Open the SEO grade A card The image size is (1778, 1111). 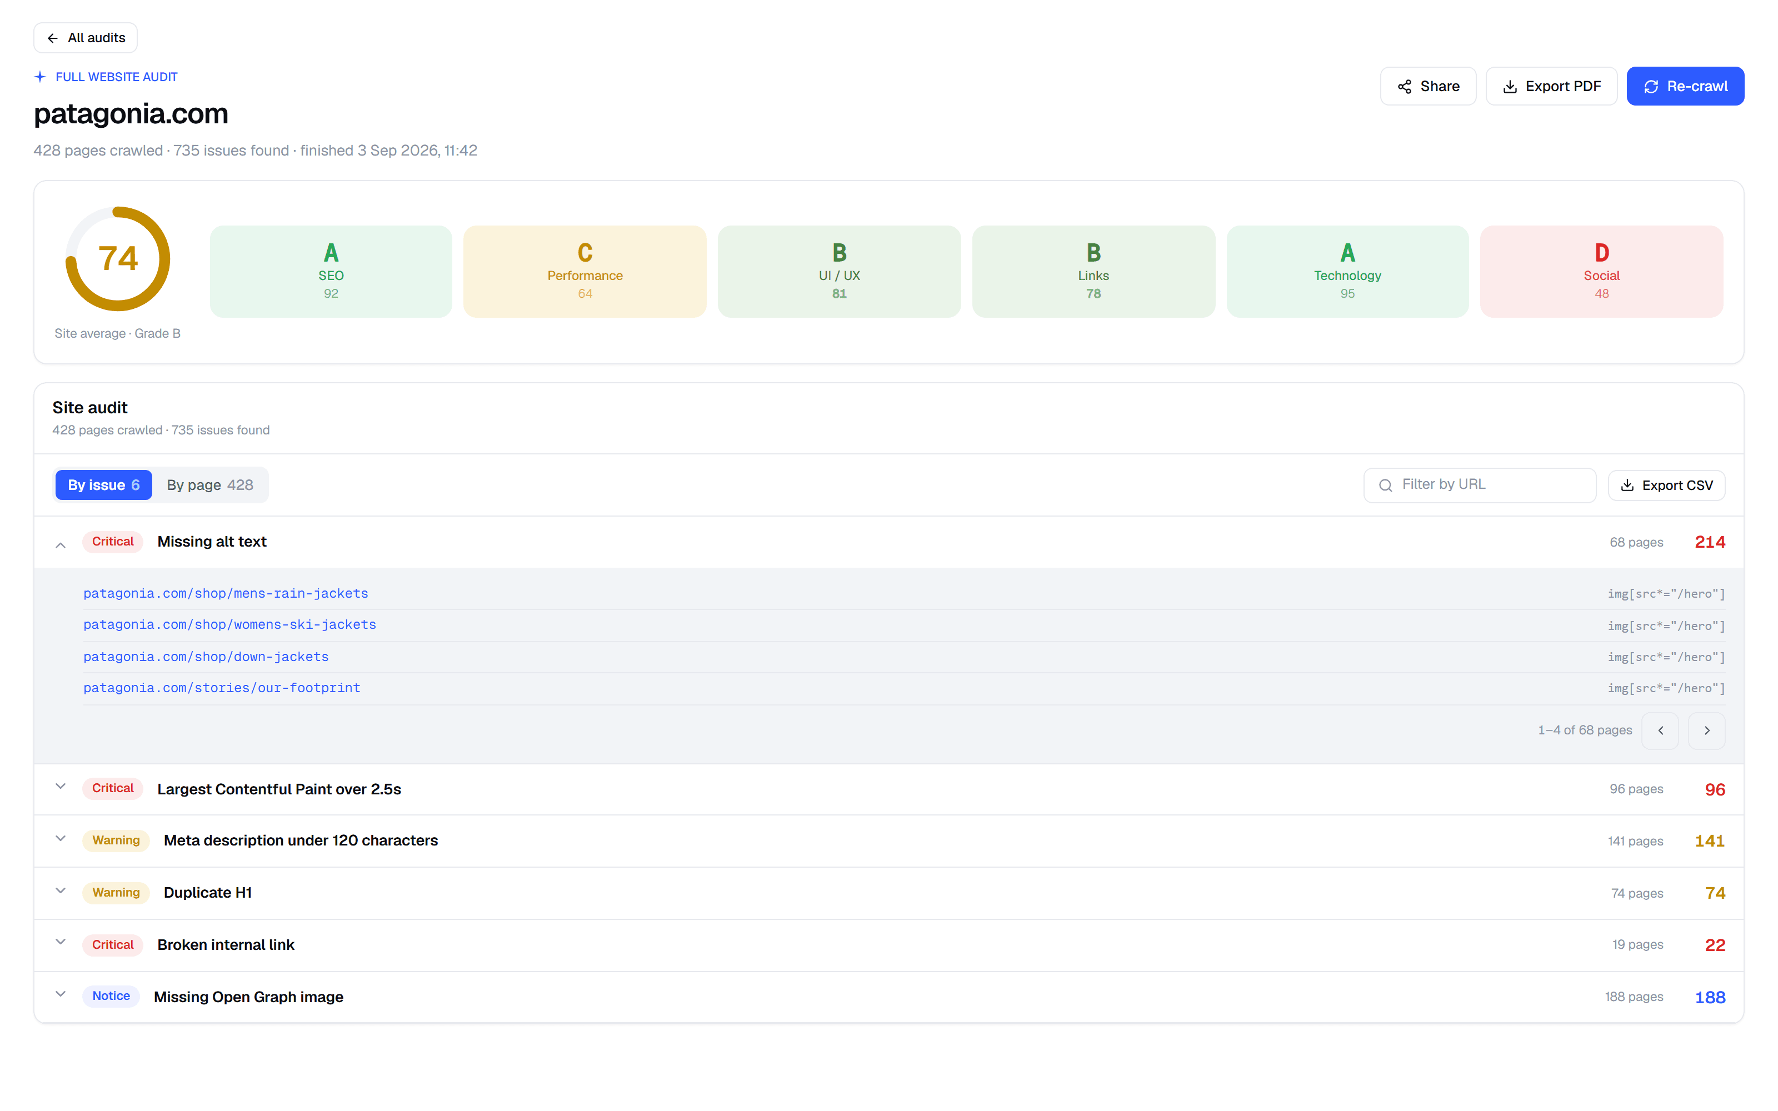(x=331, y=271)
